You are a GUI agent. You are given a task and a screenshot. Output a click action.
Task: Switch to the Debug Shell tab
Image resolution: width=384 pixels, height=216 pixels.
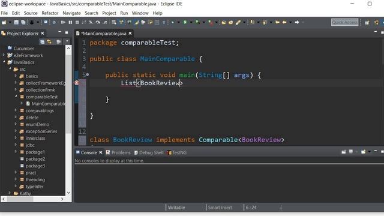pyautogui.click(x=149, y=152)
